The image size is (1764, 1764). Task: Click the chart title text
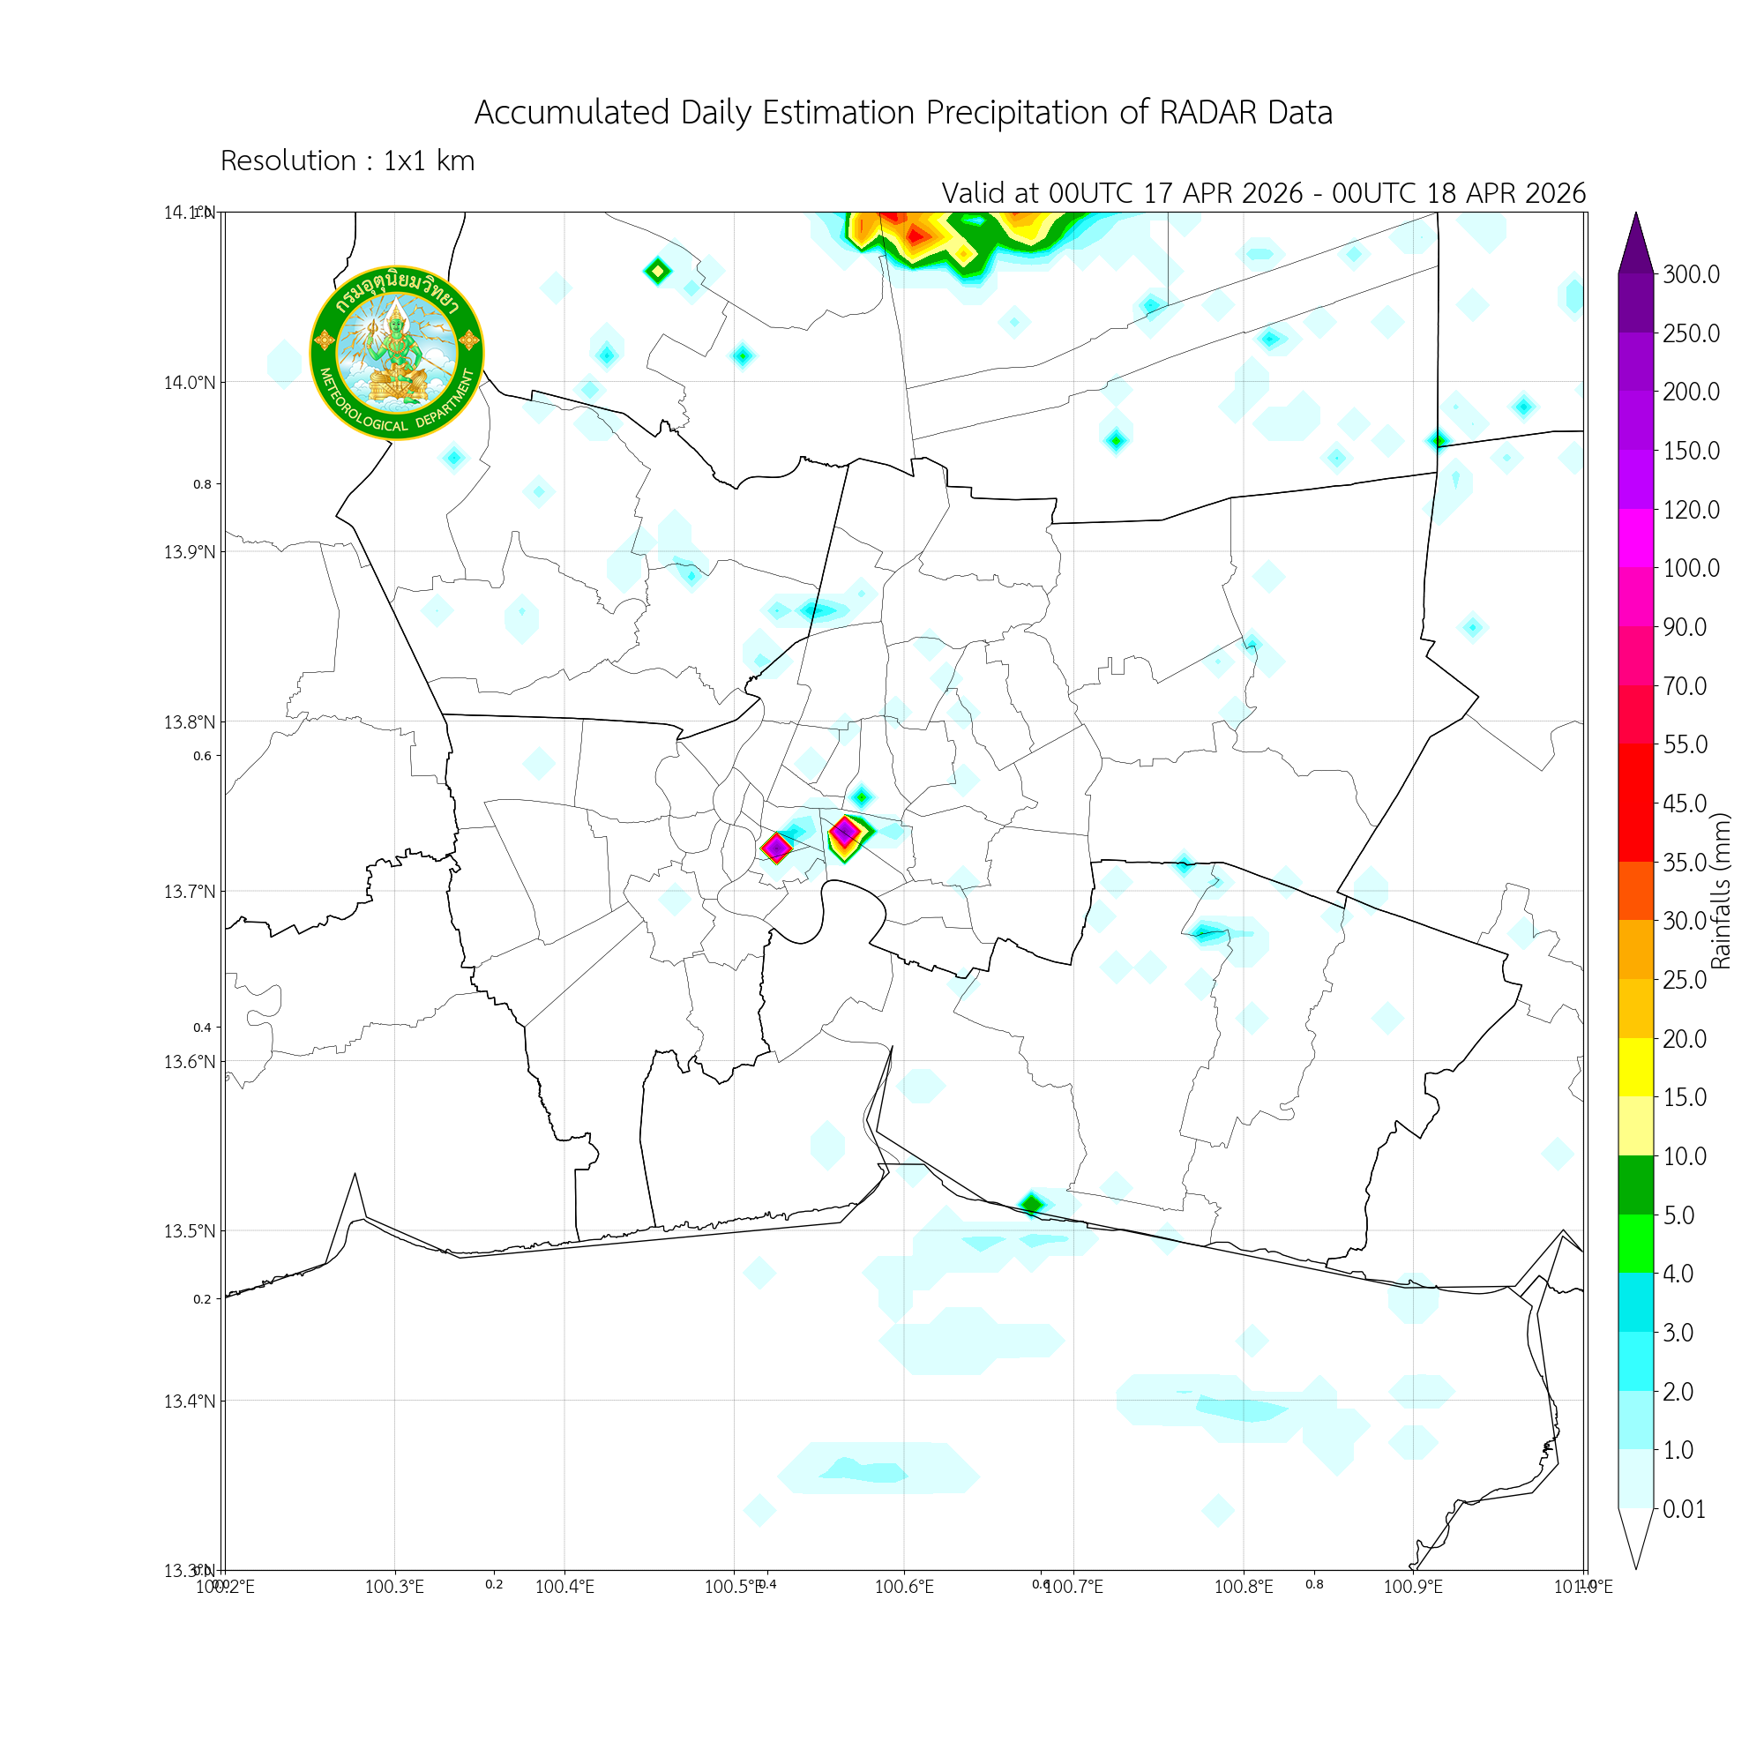coord(903,112)
